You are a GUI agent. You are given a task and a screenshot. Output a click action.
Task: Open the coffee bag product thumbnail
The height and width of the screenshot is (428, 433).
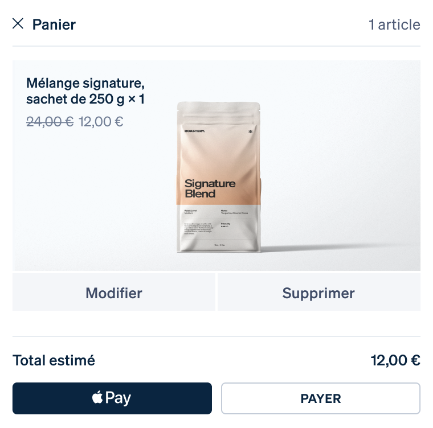pyautogui.click(x=218, y=177)
